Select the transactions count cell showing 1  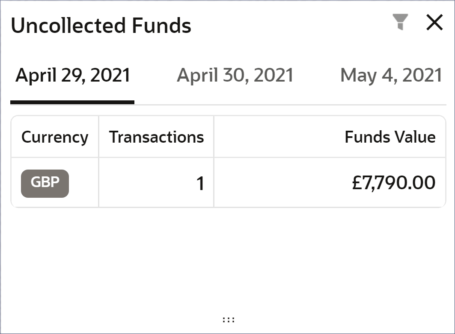click(200, 184)
